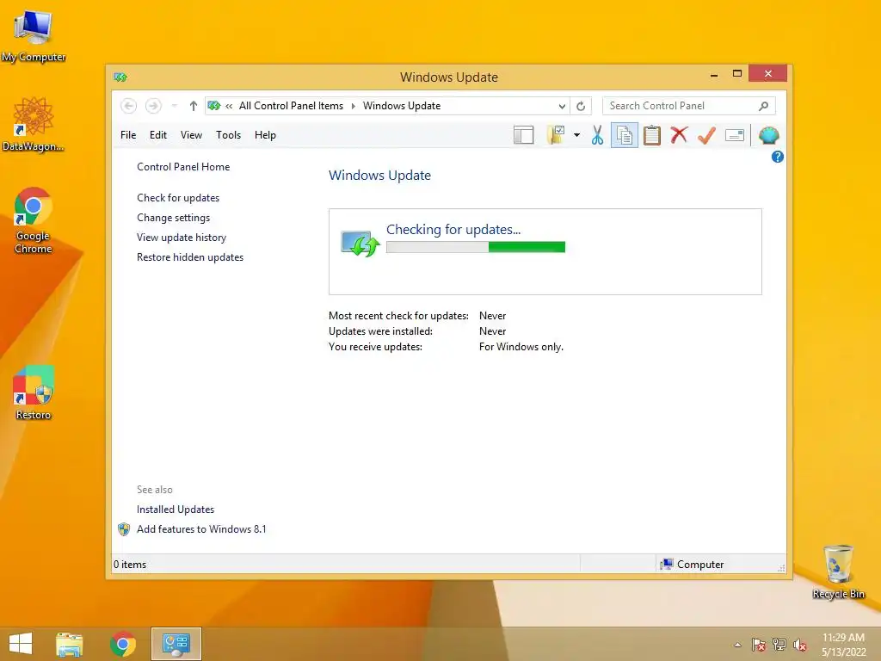Viewport: 881px width, 661px height.
Task: Open My Computer desktop icon
Action: 34,36
